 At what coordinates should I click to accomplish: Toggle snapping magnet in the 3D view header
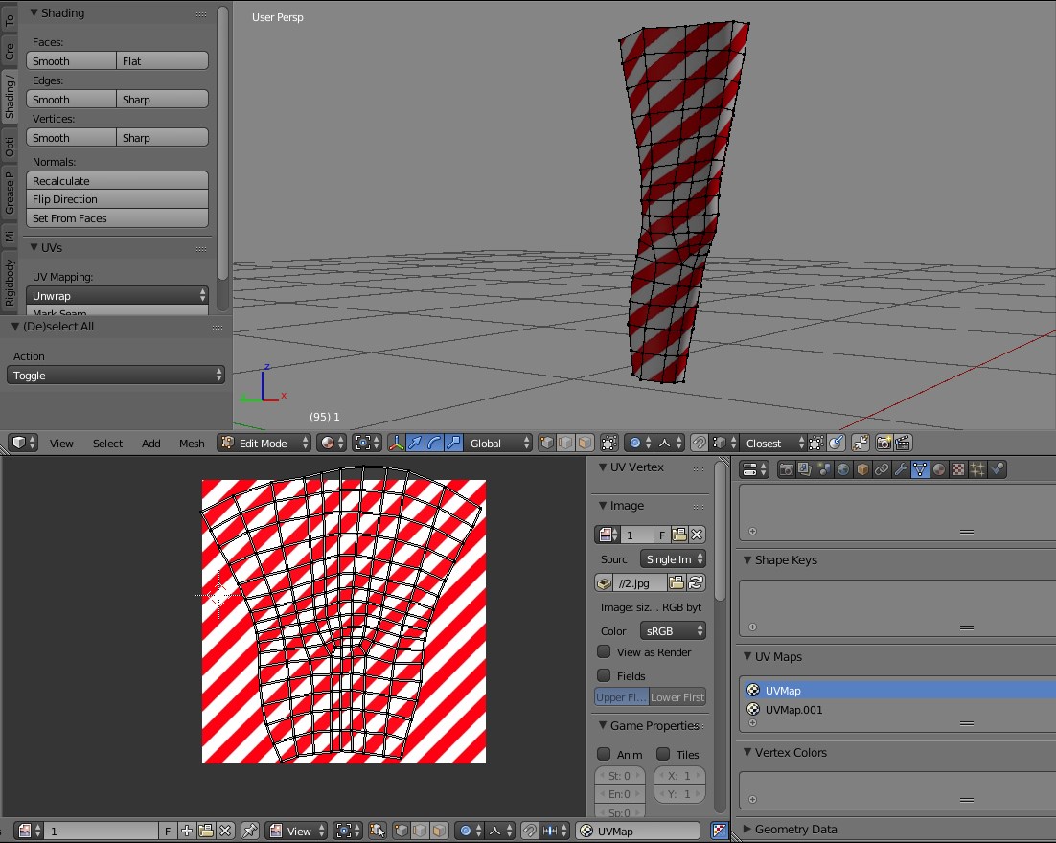(700, 443)
